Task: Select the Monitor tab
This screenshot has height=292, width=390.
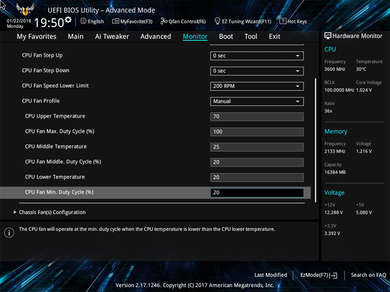Action: coord(195,37)
